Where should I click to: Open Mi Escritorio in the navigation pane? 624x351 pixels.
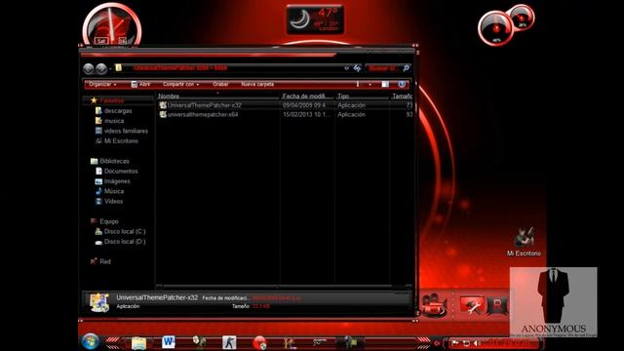[121, 140]
